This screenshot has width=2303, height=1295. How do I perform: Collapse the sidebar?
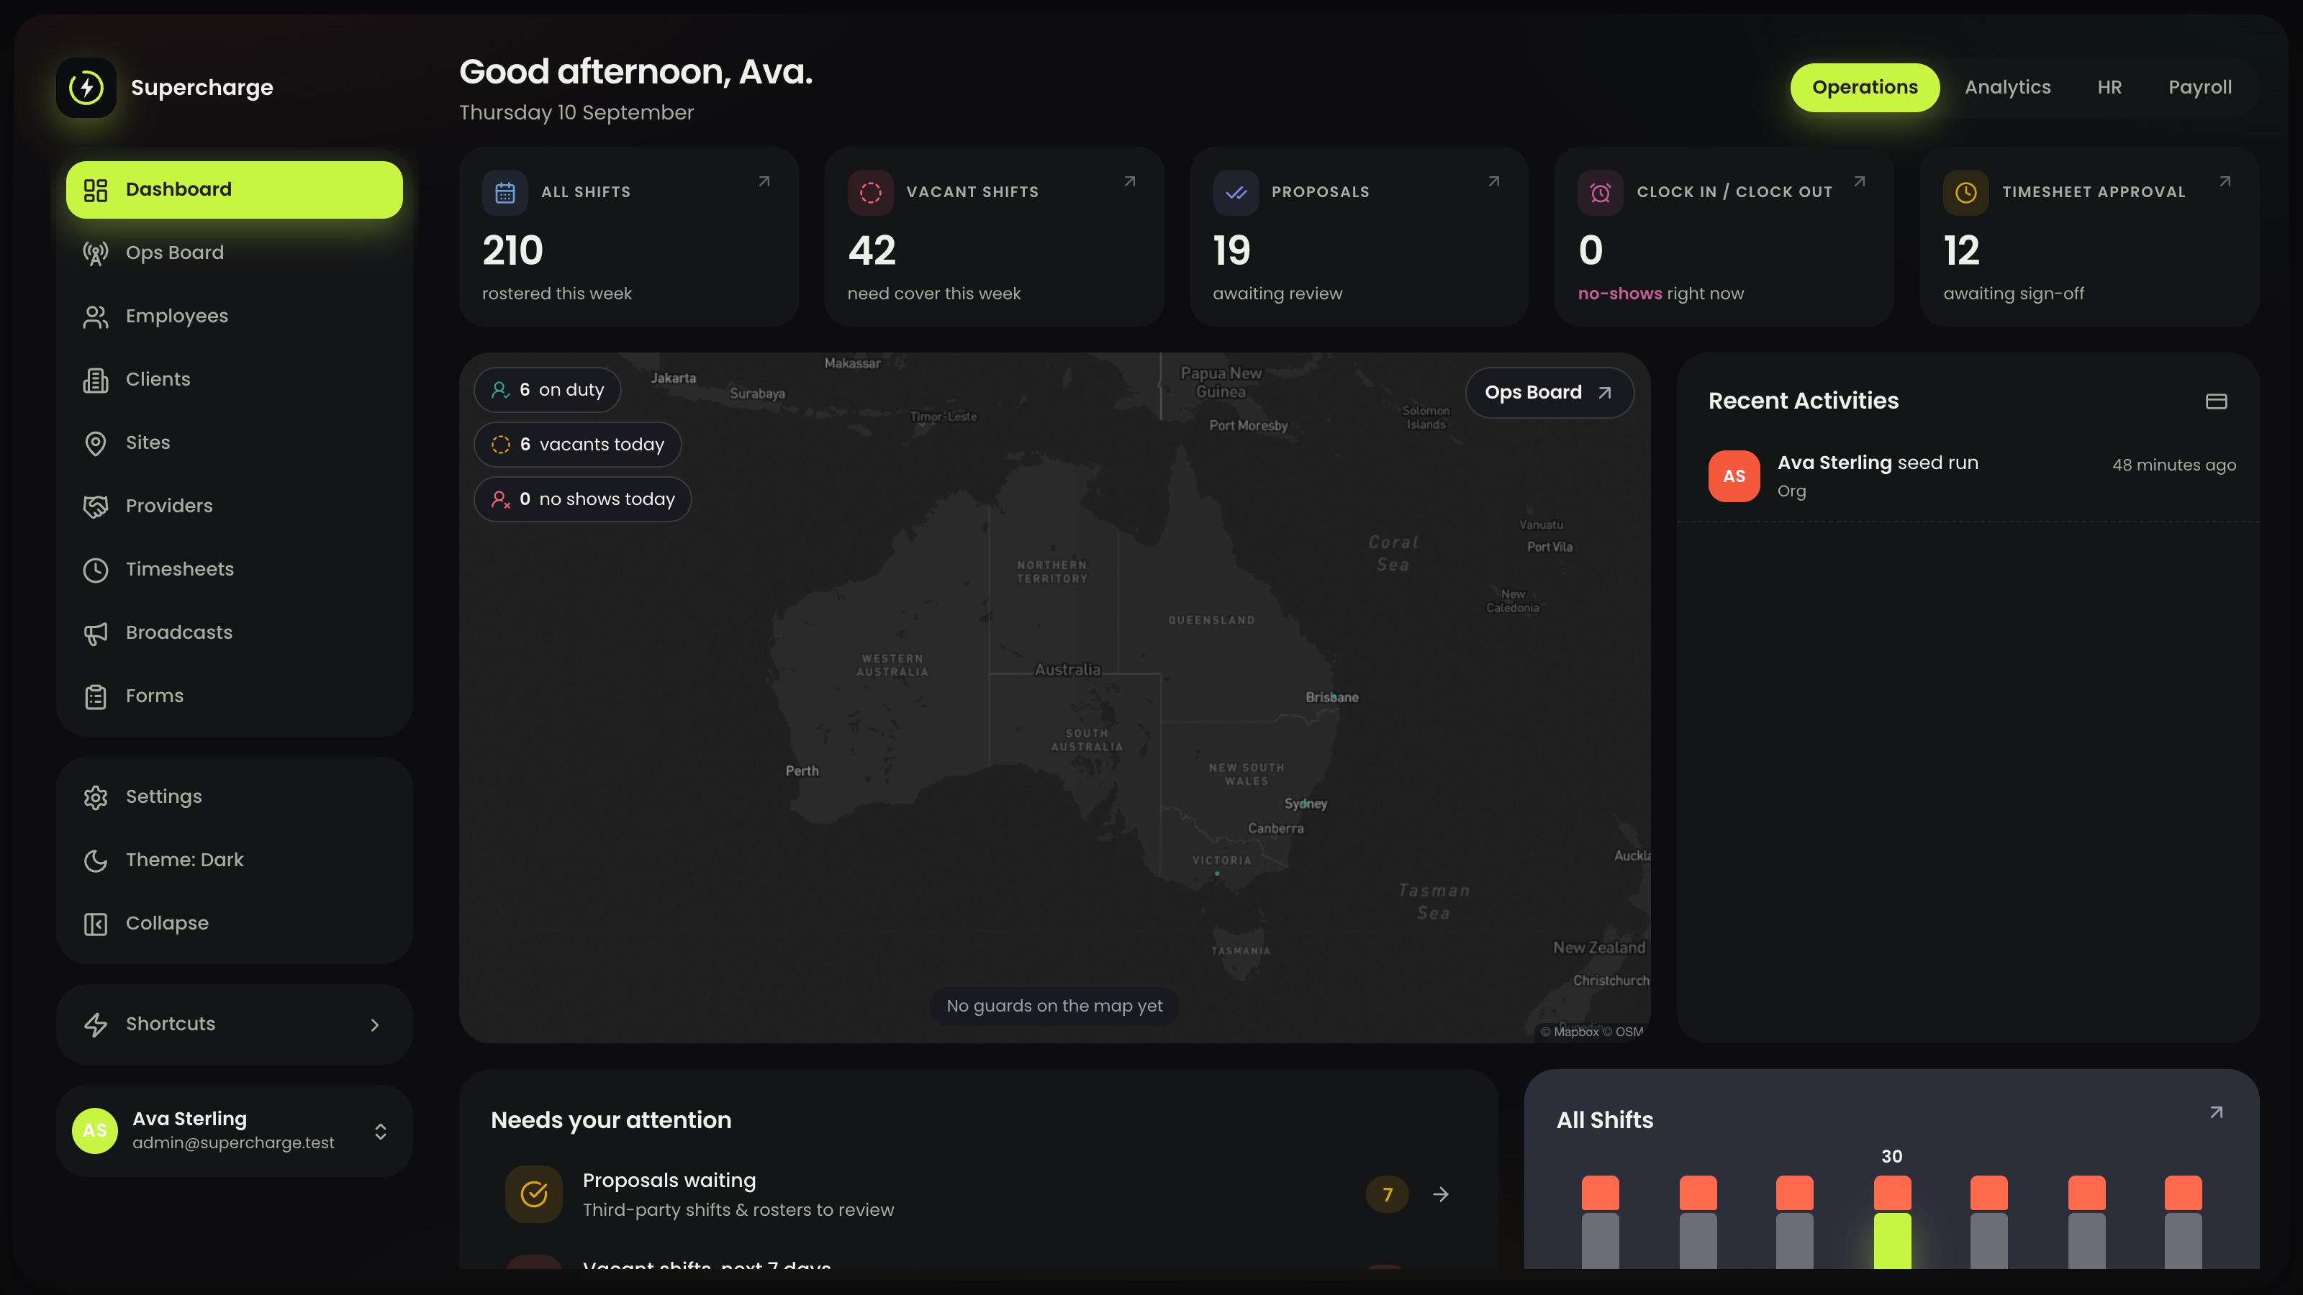234,923
